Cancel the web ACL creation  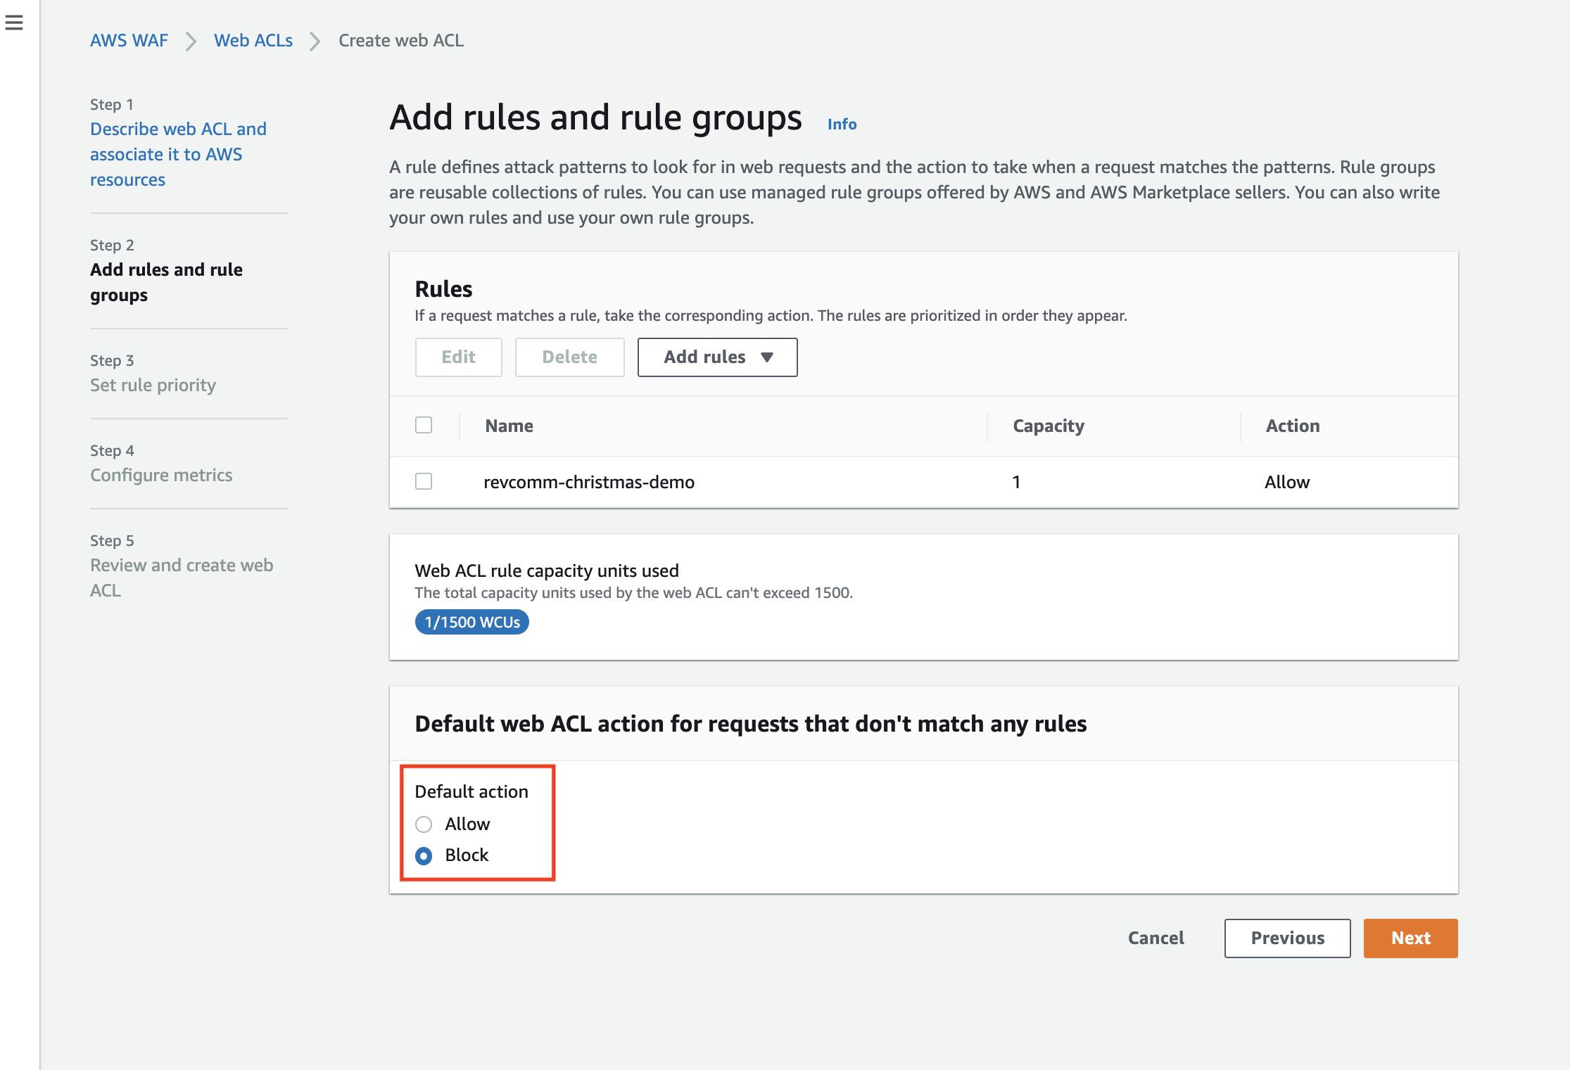pos(1156,938)
